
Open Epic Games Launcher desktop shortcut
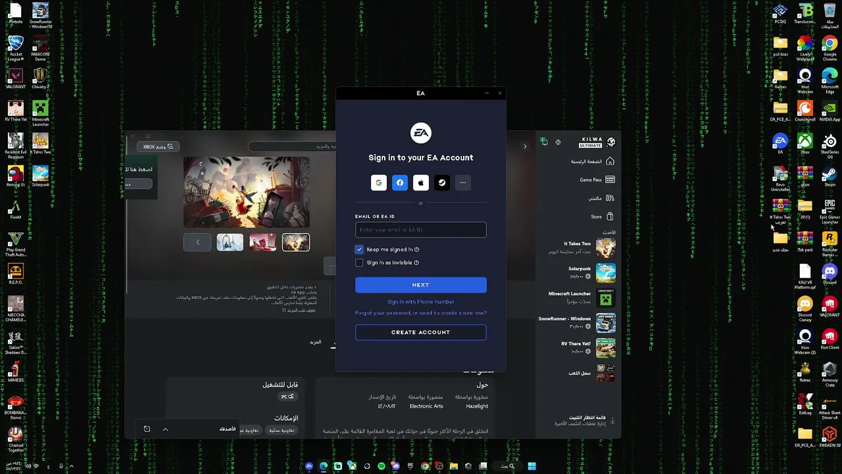tap(830, 211)
